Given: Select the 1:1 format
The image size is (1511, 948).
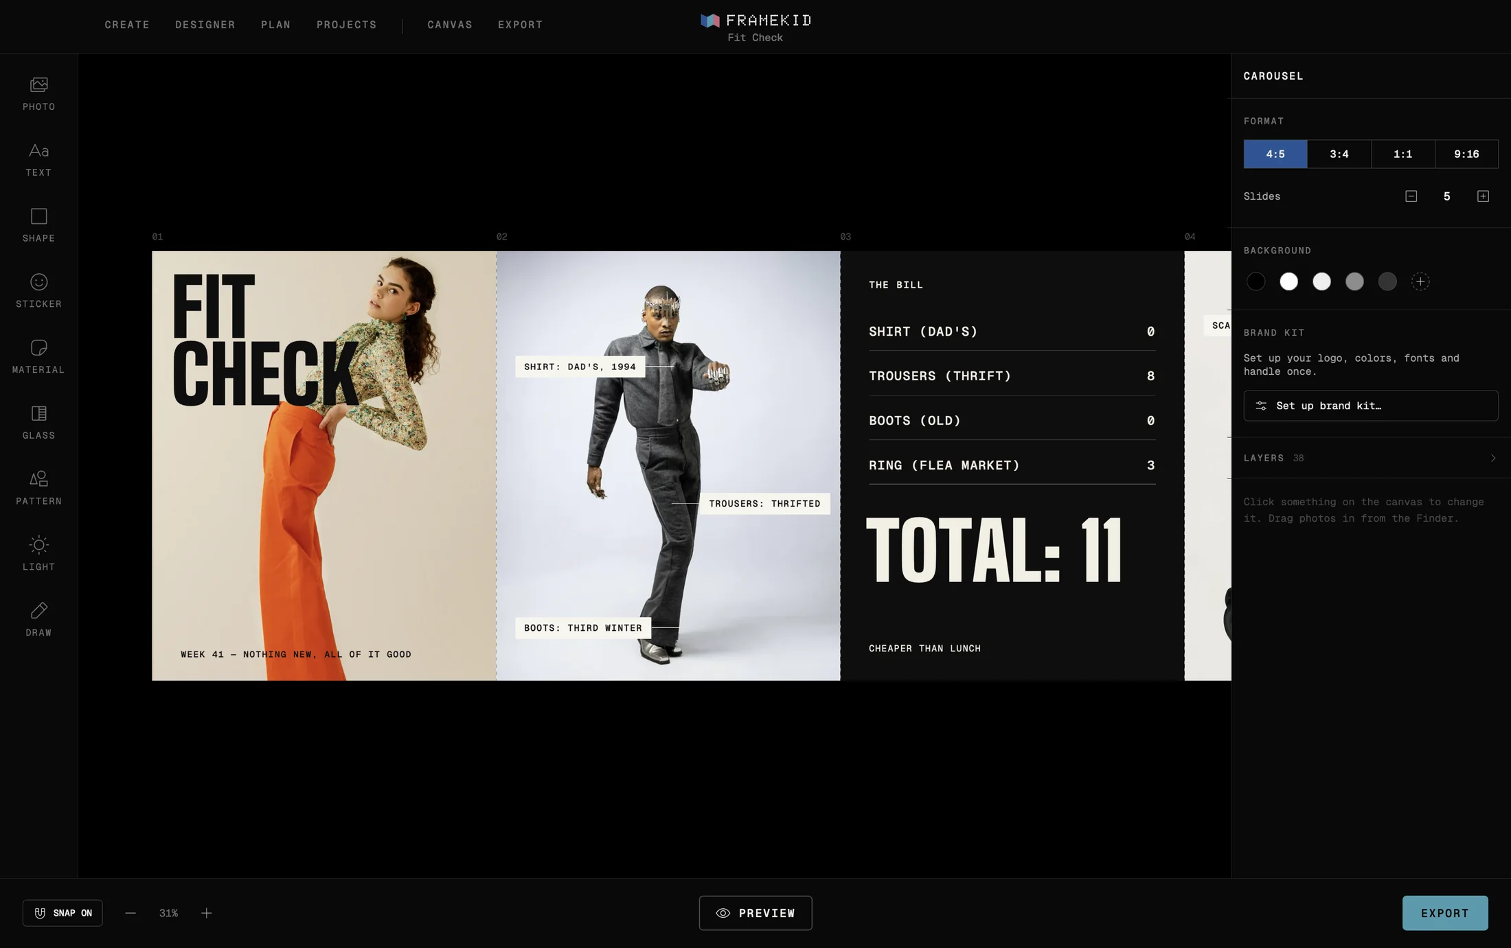Looking at the screenshot, I should [x=1402, y=154].
